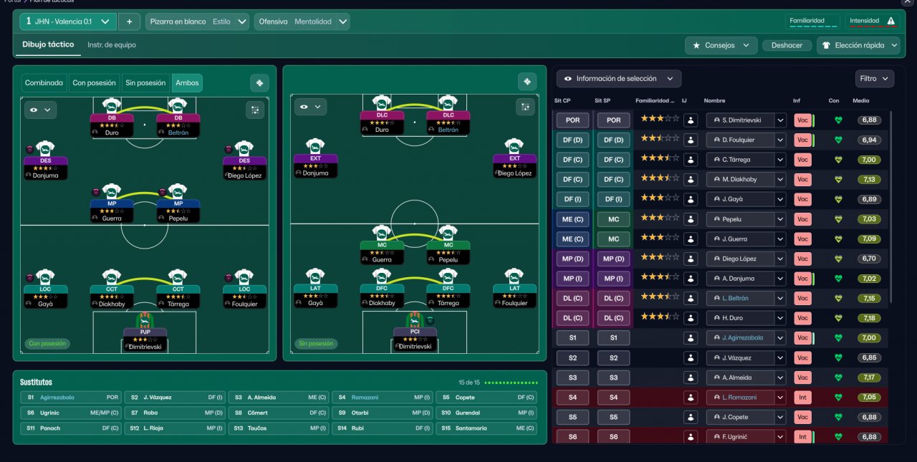This screenshot has width=917, height=462.
Task: Sort by the Sit CP column header
Action: [562, 101]
